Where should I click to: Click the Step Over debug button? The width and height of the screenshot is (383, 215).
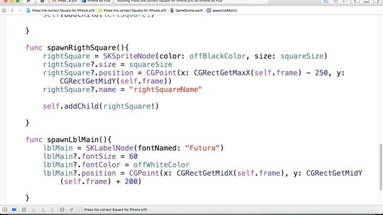point(34,210)
